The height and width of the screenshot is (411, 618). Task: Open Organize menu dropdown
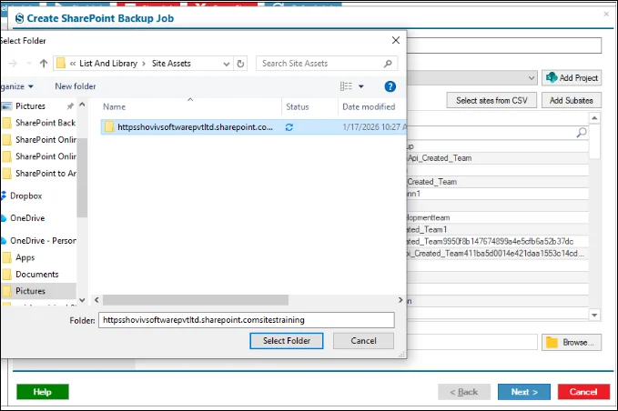16,86
